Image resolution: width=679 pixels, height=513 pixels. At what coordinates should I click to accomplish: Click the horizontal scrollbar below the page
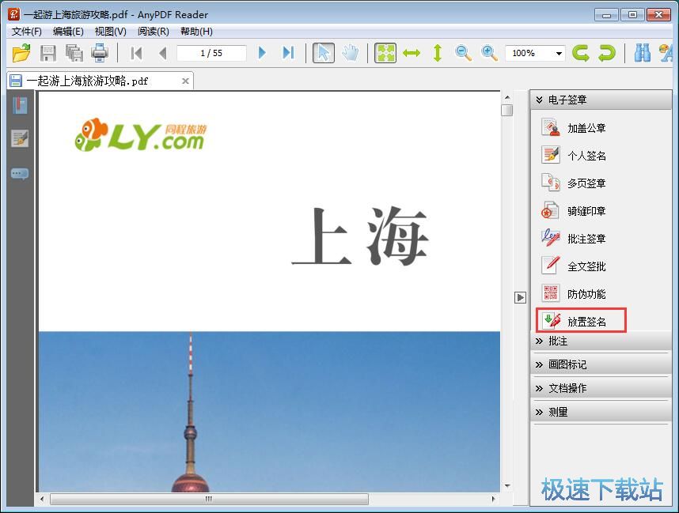point(207,499)
